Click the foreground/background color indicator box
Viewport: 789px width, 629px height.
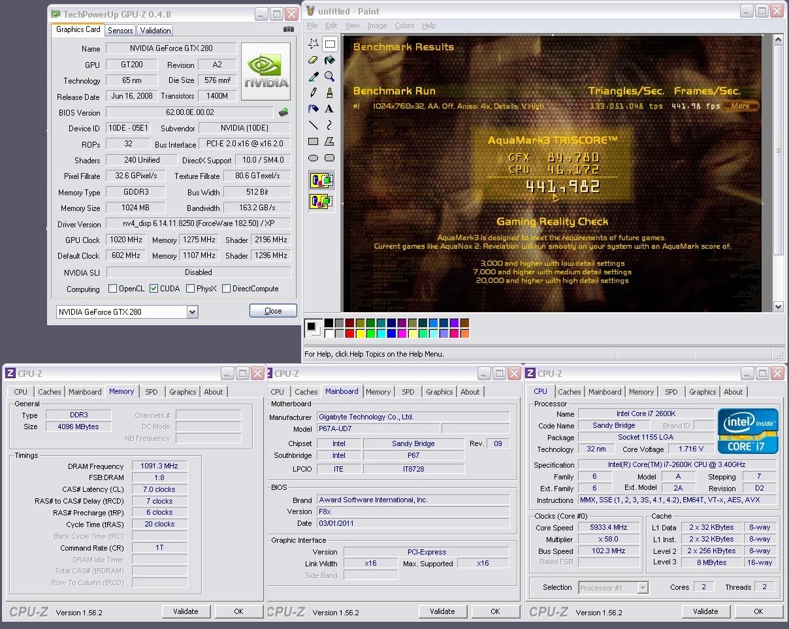[x=314, y=329]
